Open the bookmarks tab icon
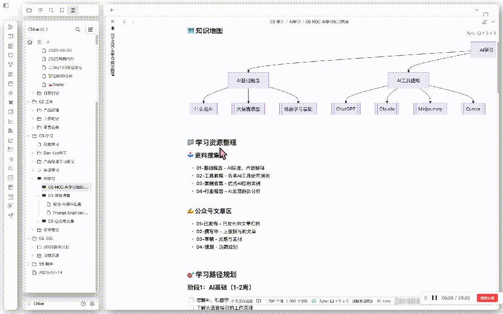The height and width of the screenshot is (314, 503). tap(62, 10)
